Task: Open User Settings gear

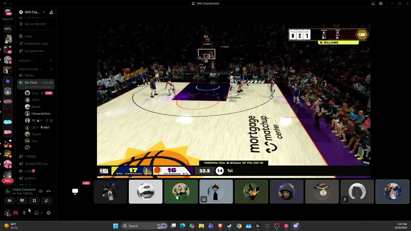Action: click(48, 213)
